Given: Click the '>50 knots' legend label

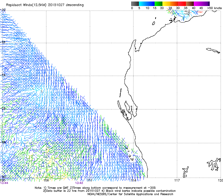Looking at the screenshot, I should [x=214, y=8].
